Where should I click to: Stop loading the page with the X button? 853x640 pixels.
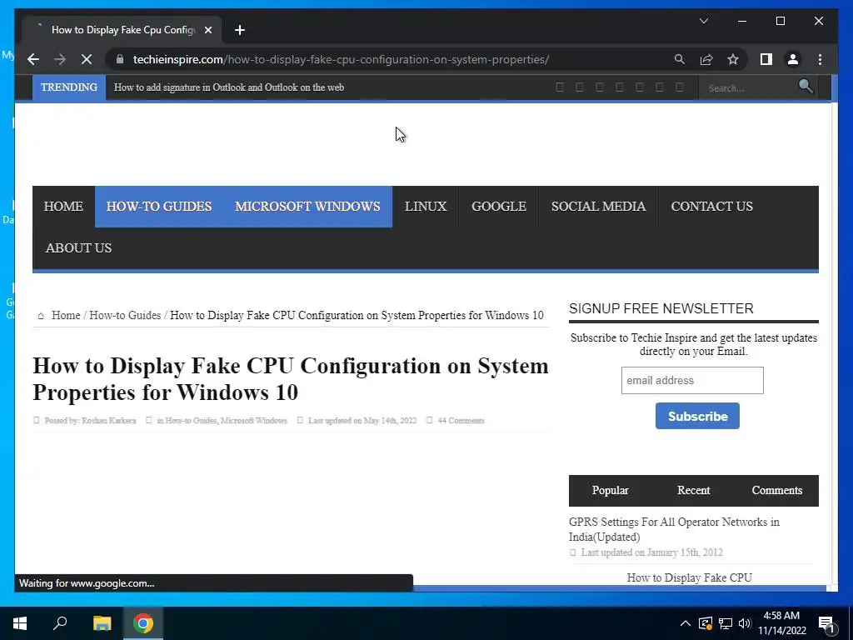87,59
